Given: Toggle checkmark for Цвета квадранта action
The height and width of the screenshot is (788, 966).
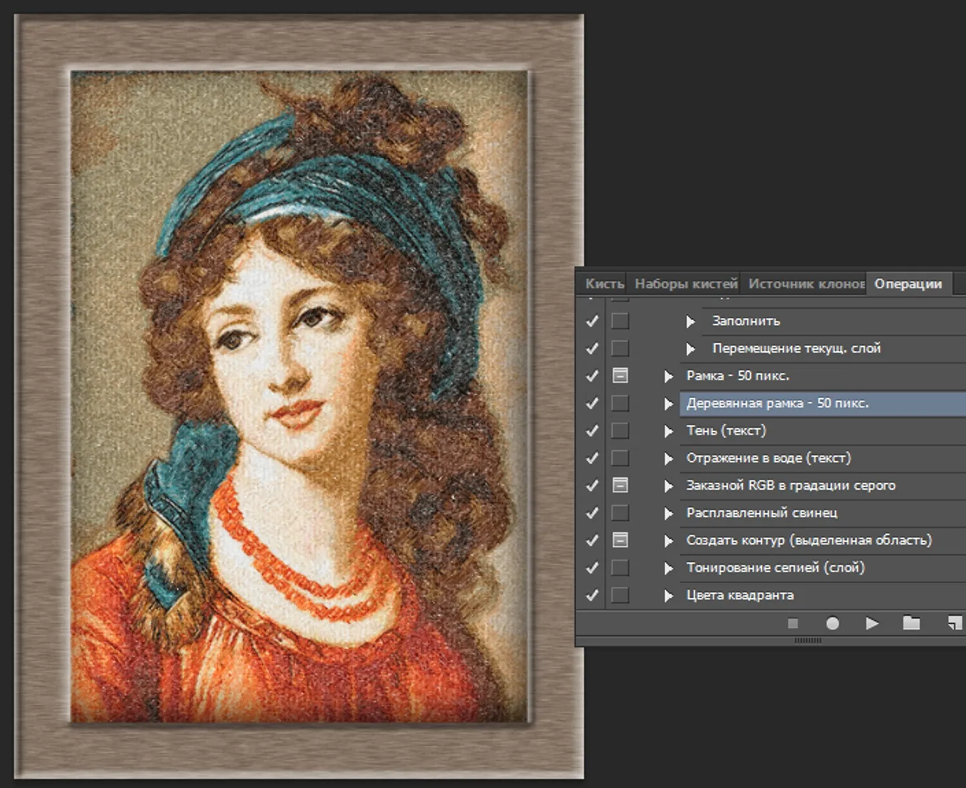Looking at the screenshot, I should 592,595.
